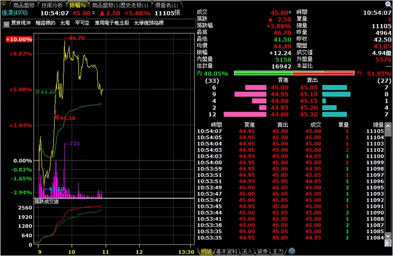Click the 權證標的 tag

click(x=45, y=23)
